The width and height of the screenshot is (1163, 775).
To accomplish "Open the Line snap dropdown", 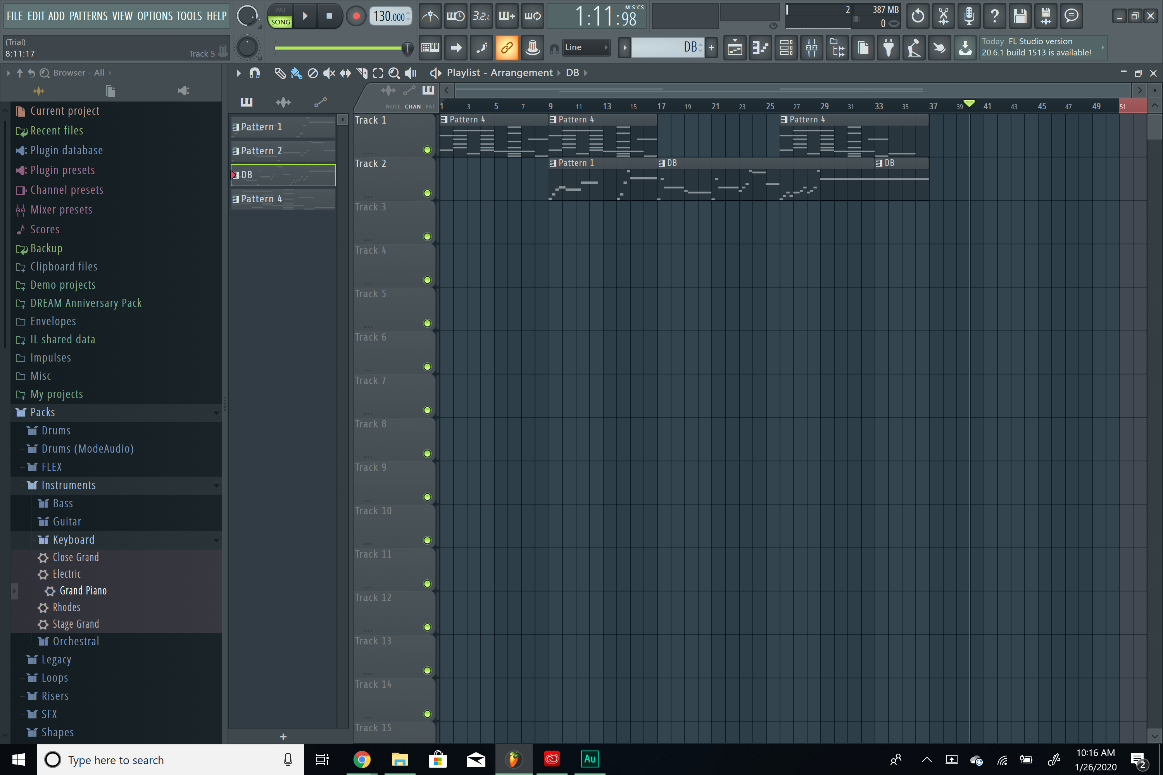I will [585, 47].
